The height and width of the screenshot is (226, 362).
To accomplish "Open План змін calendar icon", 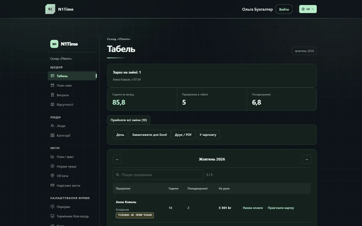I will pyautogui.click(x=52, y=85).
